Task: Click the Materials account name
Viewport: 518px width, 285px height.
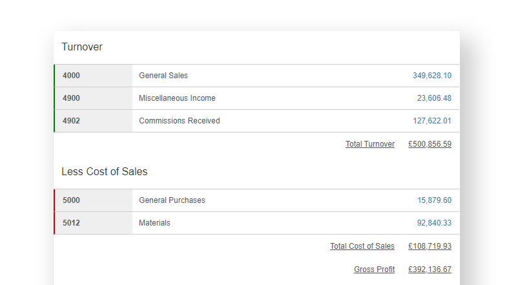Action: [154, 223]
